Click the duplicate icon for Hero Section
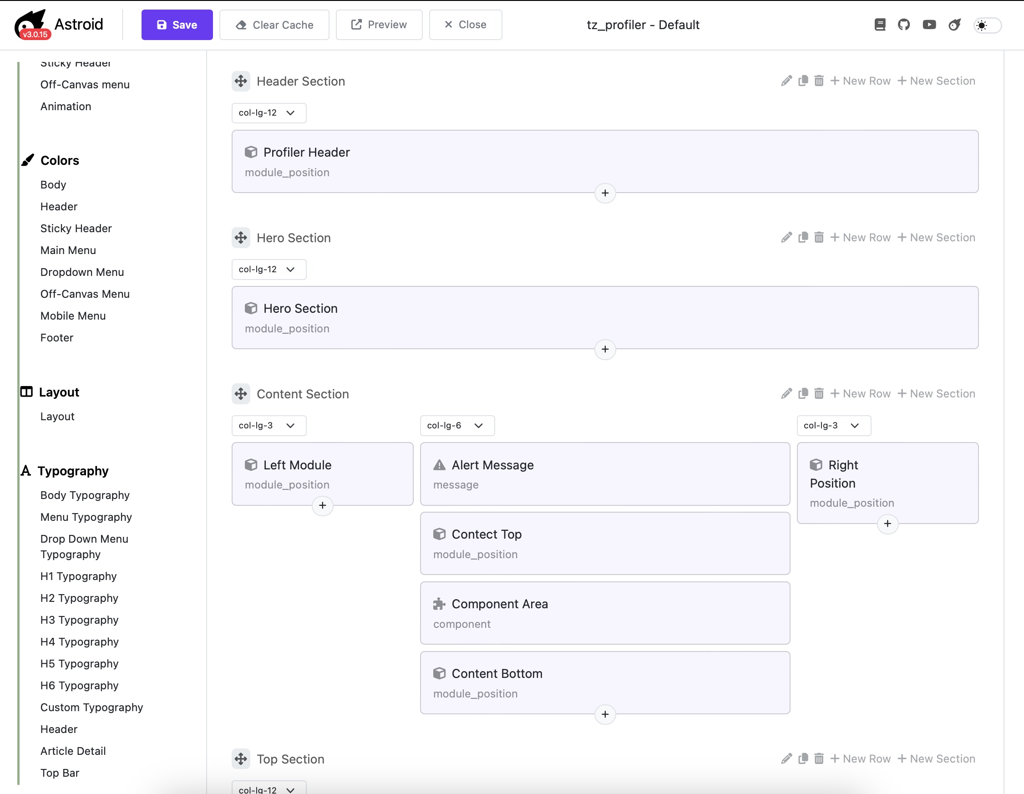 (x=803, y=237)
